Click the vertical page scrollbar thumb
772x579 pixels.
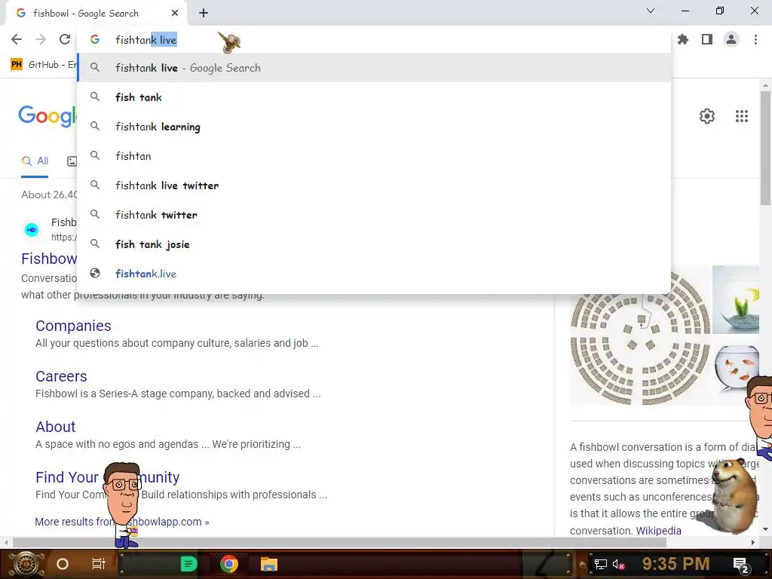point(764,148)
